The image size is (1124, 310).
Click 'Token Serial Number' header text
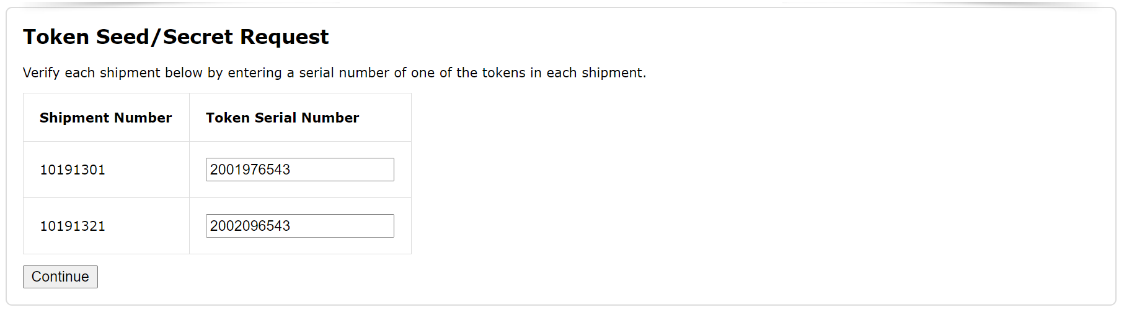coord(282,118)
